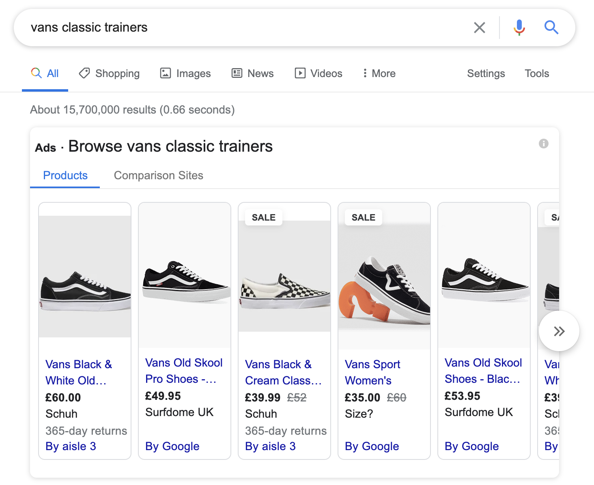The image size is (594, 485).
Task: Open the More search options menu
Action: [x=379, y=73]
